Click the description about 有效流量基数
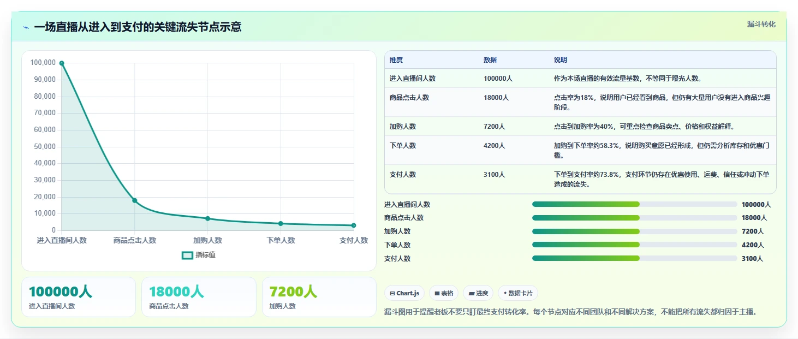 628,79
